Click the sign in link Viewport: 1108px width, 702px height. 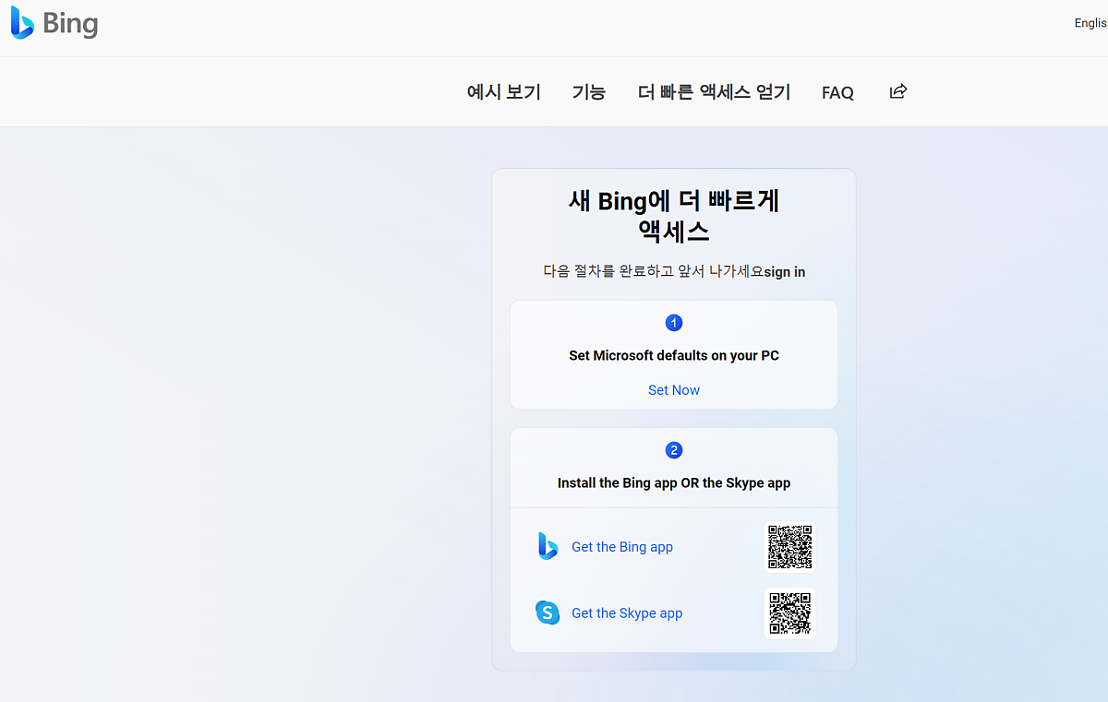[x=785, y=272]
